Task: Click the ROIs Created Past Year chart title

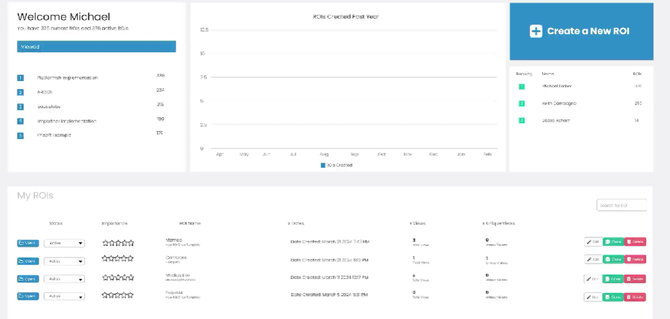Action: (346, 17)
